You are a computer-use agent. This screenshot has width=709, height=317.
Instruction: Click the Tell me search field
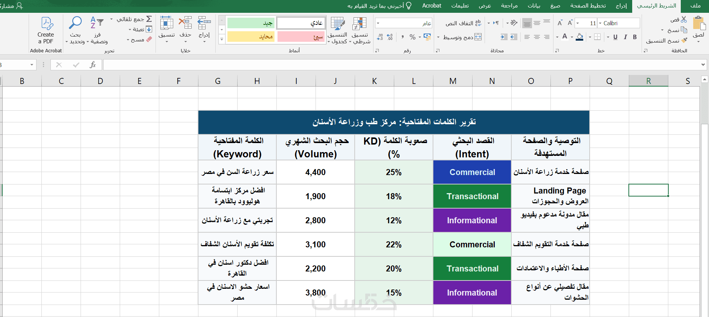click(x=379, y=6)
